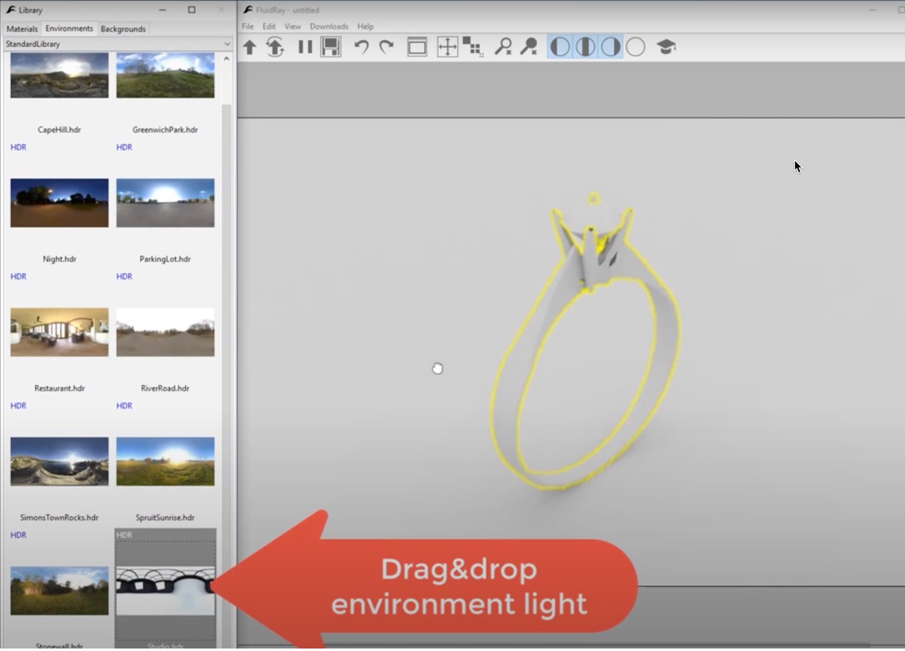Click the filled magnifier with x icon

coord(528,48)
